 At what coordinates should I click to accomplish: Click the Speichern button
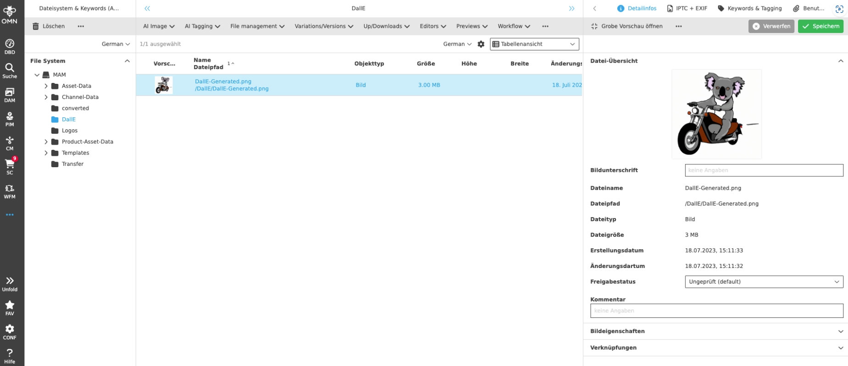pyautogui.click(x=820, y=26)
